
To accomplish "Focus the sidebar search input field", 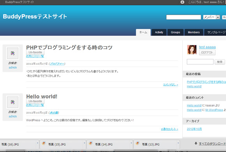I will coord(200,62).
